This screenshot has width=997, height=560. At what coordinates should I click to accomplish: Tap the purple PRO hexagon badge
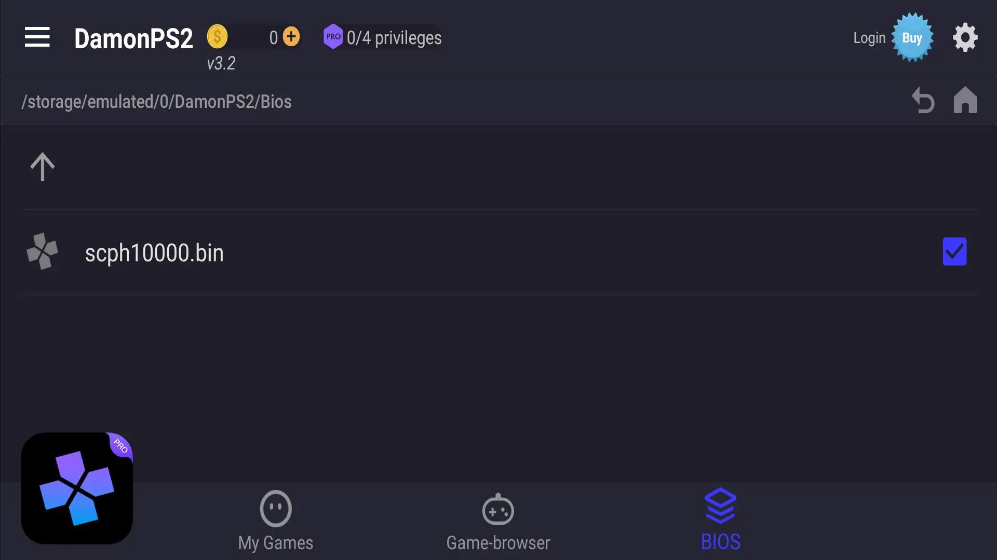[333, 37]
